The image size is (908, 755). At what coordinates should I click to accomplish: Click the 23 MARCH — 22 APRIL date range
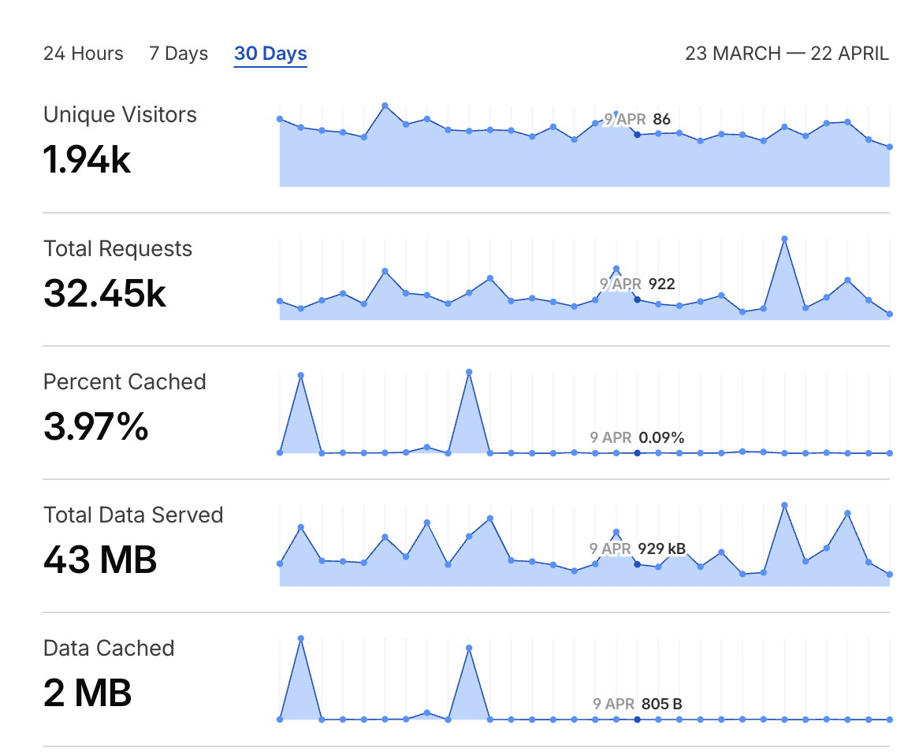pos(787,54)
